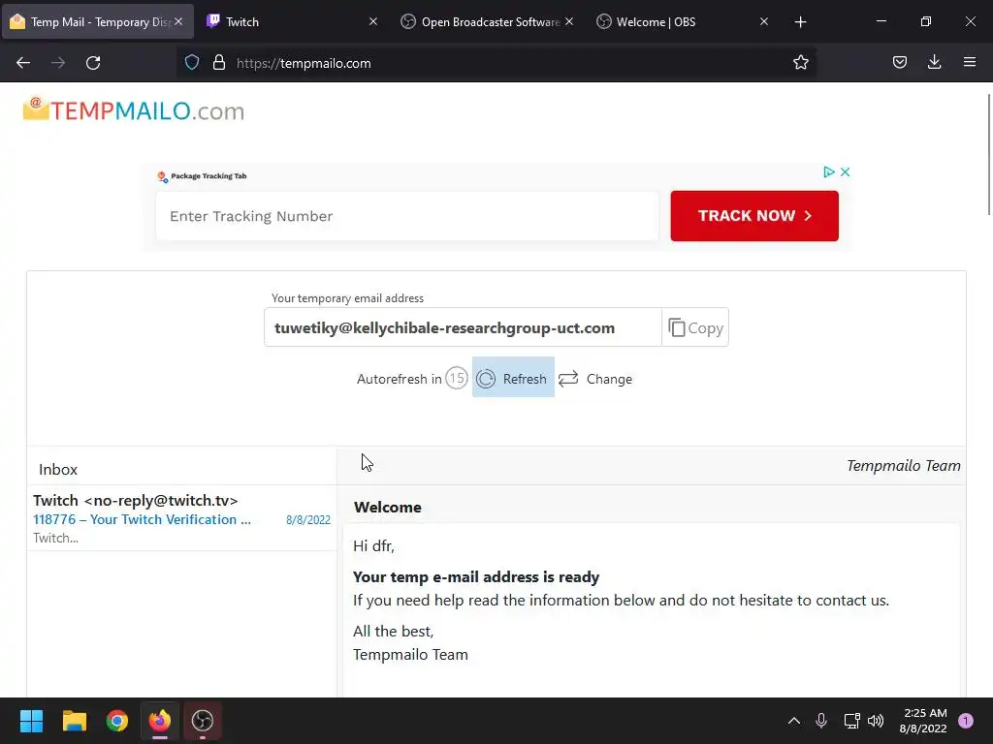The width and height of the screenshot is (993, 744).
Task: Close the Welcome | OBS tab
Action: [x=764, y=21]
